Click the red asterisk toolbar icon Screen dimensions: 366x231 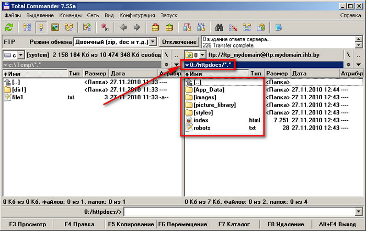tap(105, 28)
